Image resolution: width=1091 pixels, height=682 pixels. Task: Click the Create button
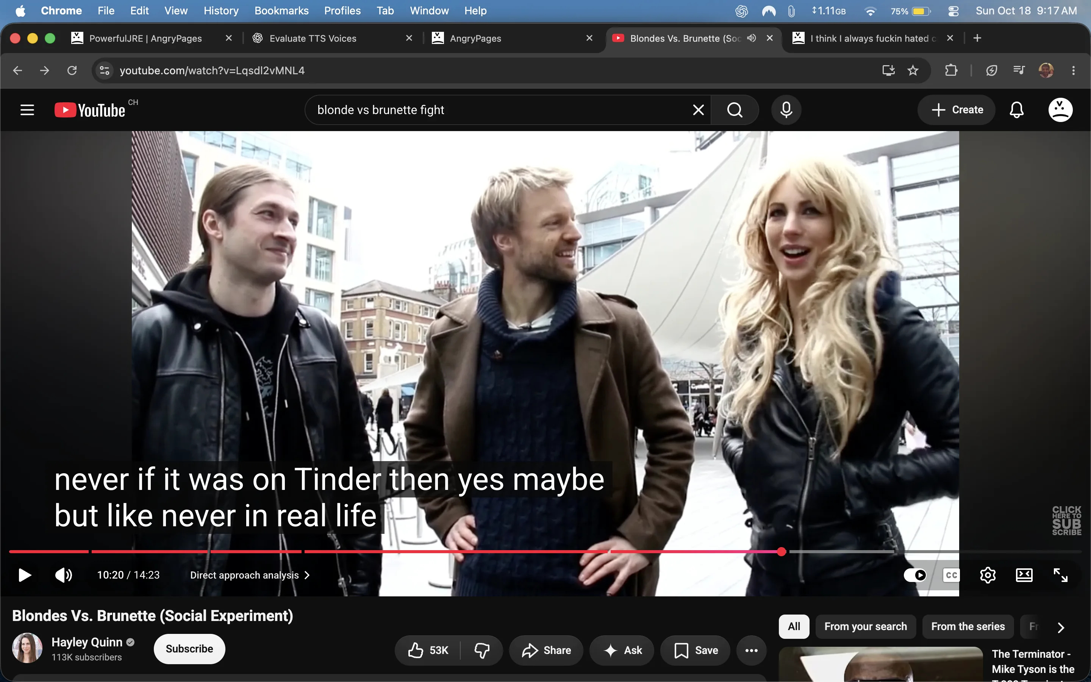(x=956, y=109)
